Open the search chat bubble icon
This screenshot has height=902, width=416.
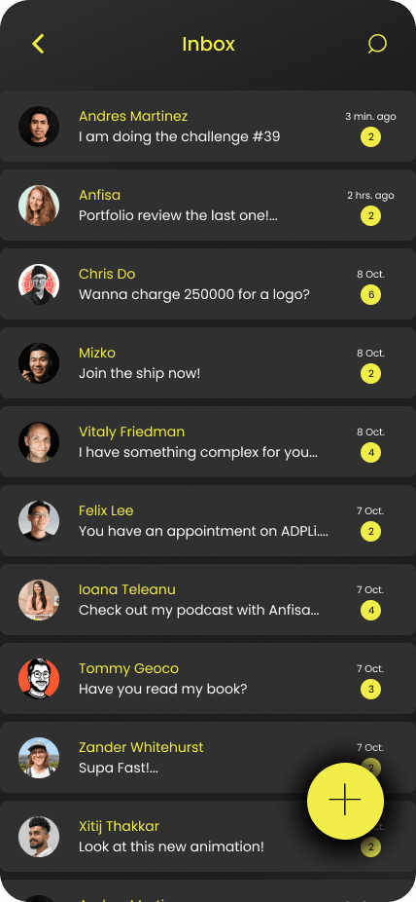377,44
